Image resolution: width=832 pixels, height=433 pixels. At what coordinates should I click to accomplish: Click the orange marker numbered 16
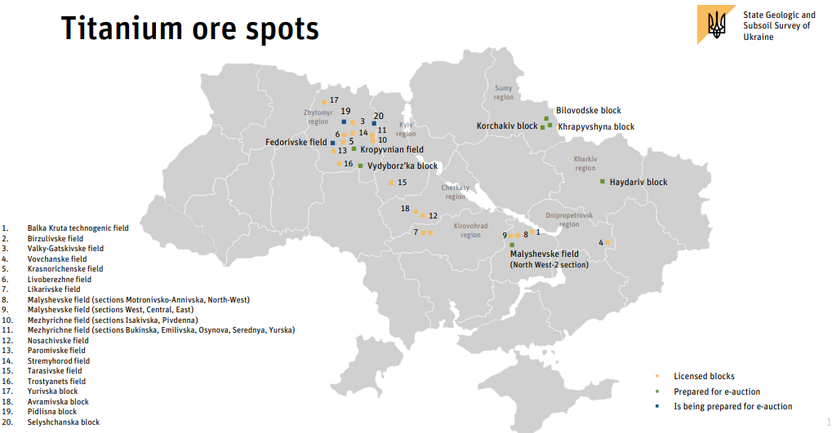(x=339, y=163)
